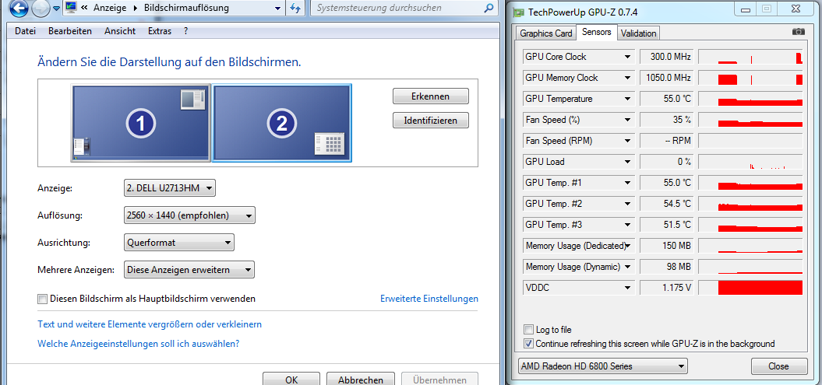Image resolution: width=822 pixels, height=385 pixels.
Task: Click the Identifizieren button
Action: coord(430,121)
